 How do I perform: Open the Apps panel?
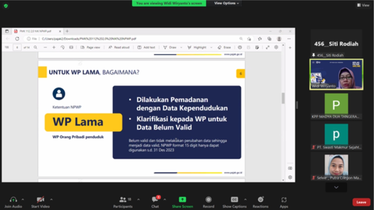point(284,200)
